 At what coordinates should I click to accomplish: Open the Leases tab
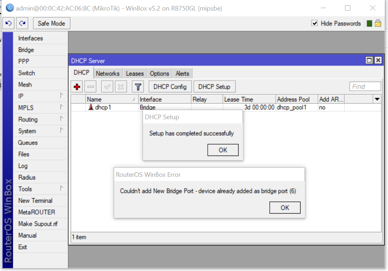pos(135,73)
